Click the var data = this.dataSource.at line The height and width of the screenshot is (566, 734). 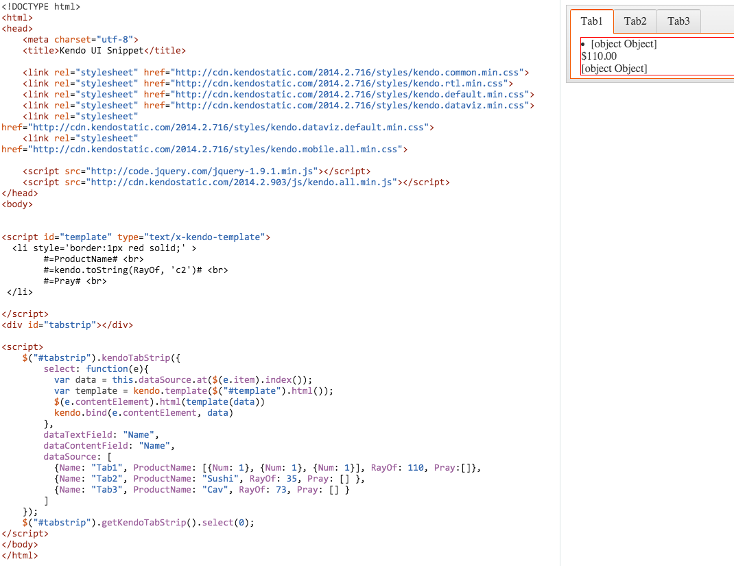tap(183, 379)
